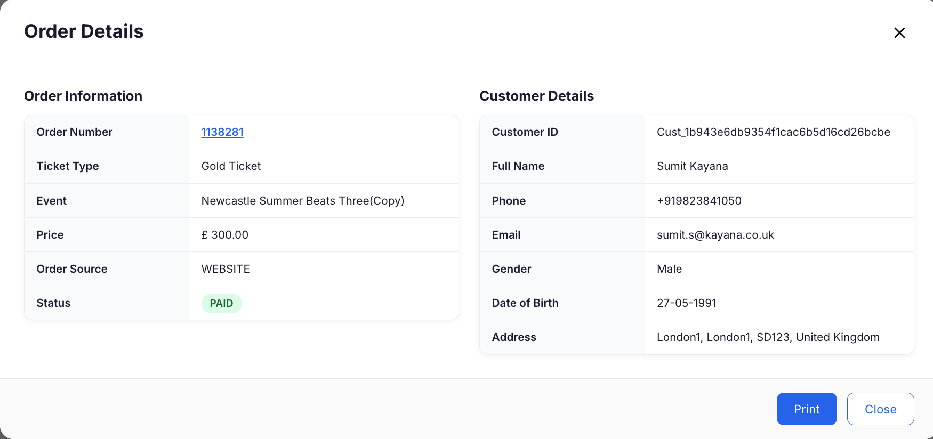Viewport: 933px width, 439px height.
Task: Click the date of birth 27-05-1991
Action: 687,303
